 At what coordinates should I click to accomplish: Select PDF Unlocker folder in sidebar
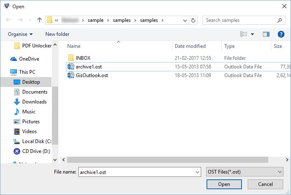33,46
